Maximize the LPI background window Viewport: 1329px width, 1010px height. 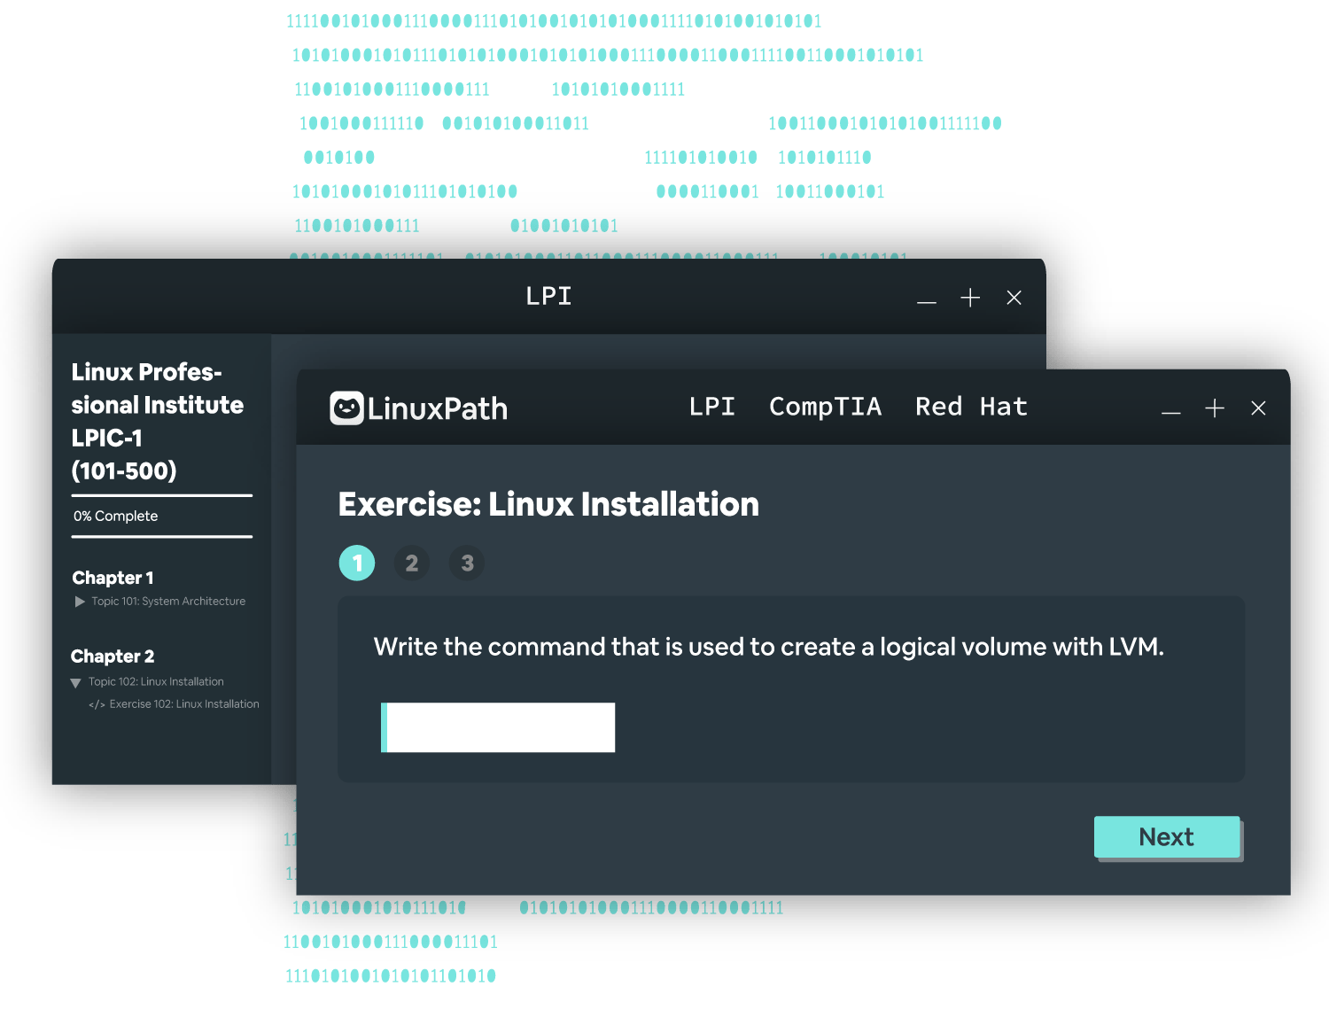[970, 298]
